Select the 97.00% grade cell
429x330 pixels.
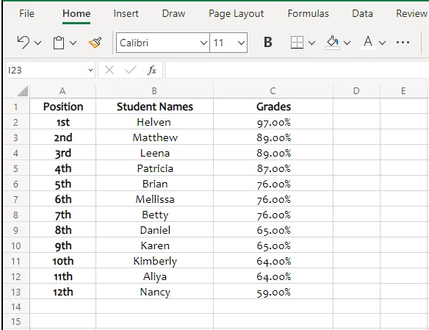[x=273, y=122]
